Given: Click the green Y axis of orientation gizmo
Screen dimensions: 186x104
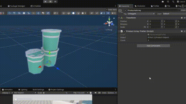Looking at the screenshot, I should click(x=109, y=19).
